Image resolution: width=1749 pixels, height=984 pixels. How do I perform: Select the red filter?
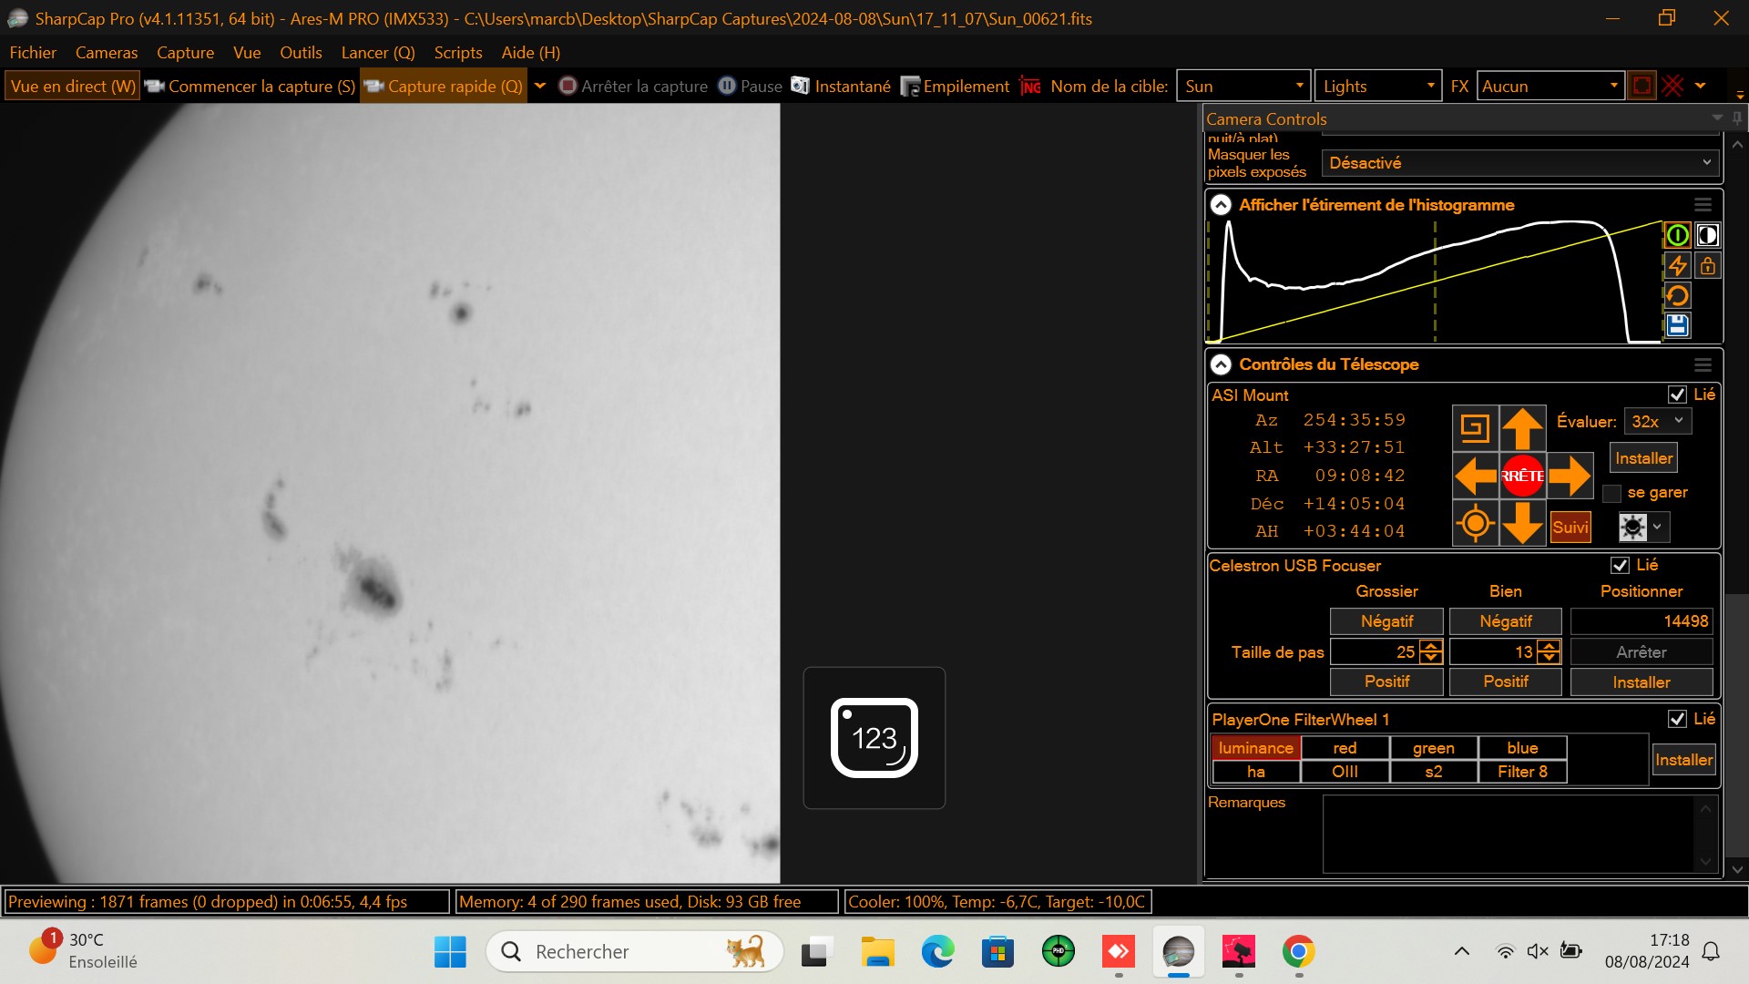coord(1345,748)
